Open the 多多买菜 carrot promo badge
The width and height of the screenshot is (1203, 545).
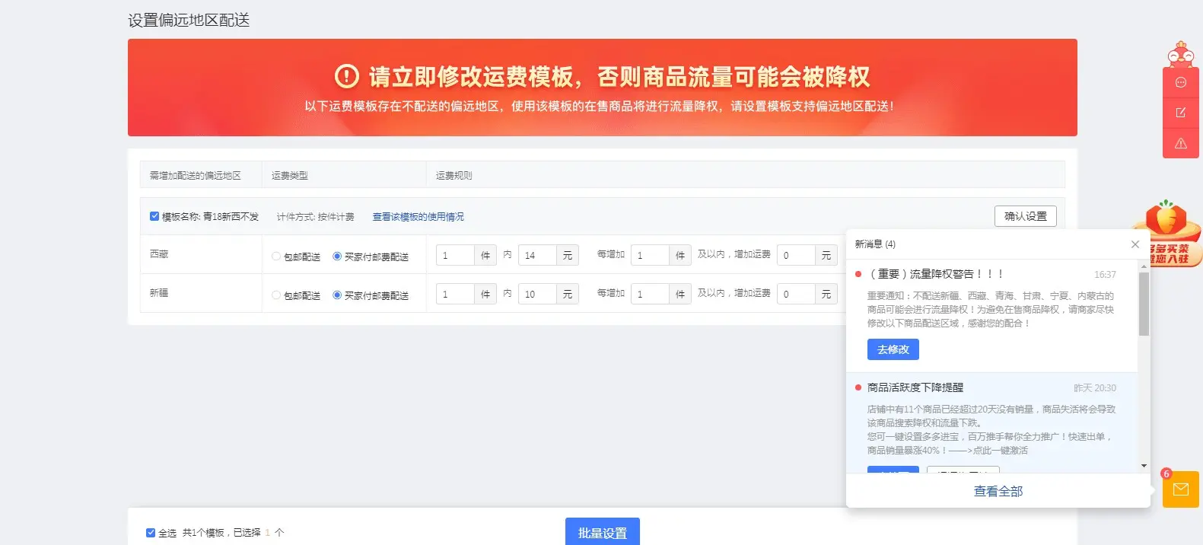(x=1168, y=233)
